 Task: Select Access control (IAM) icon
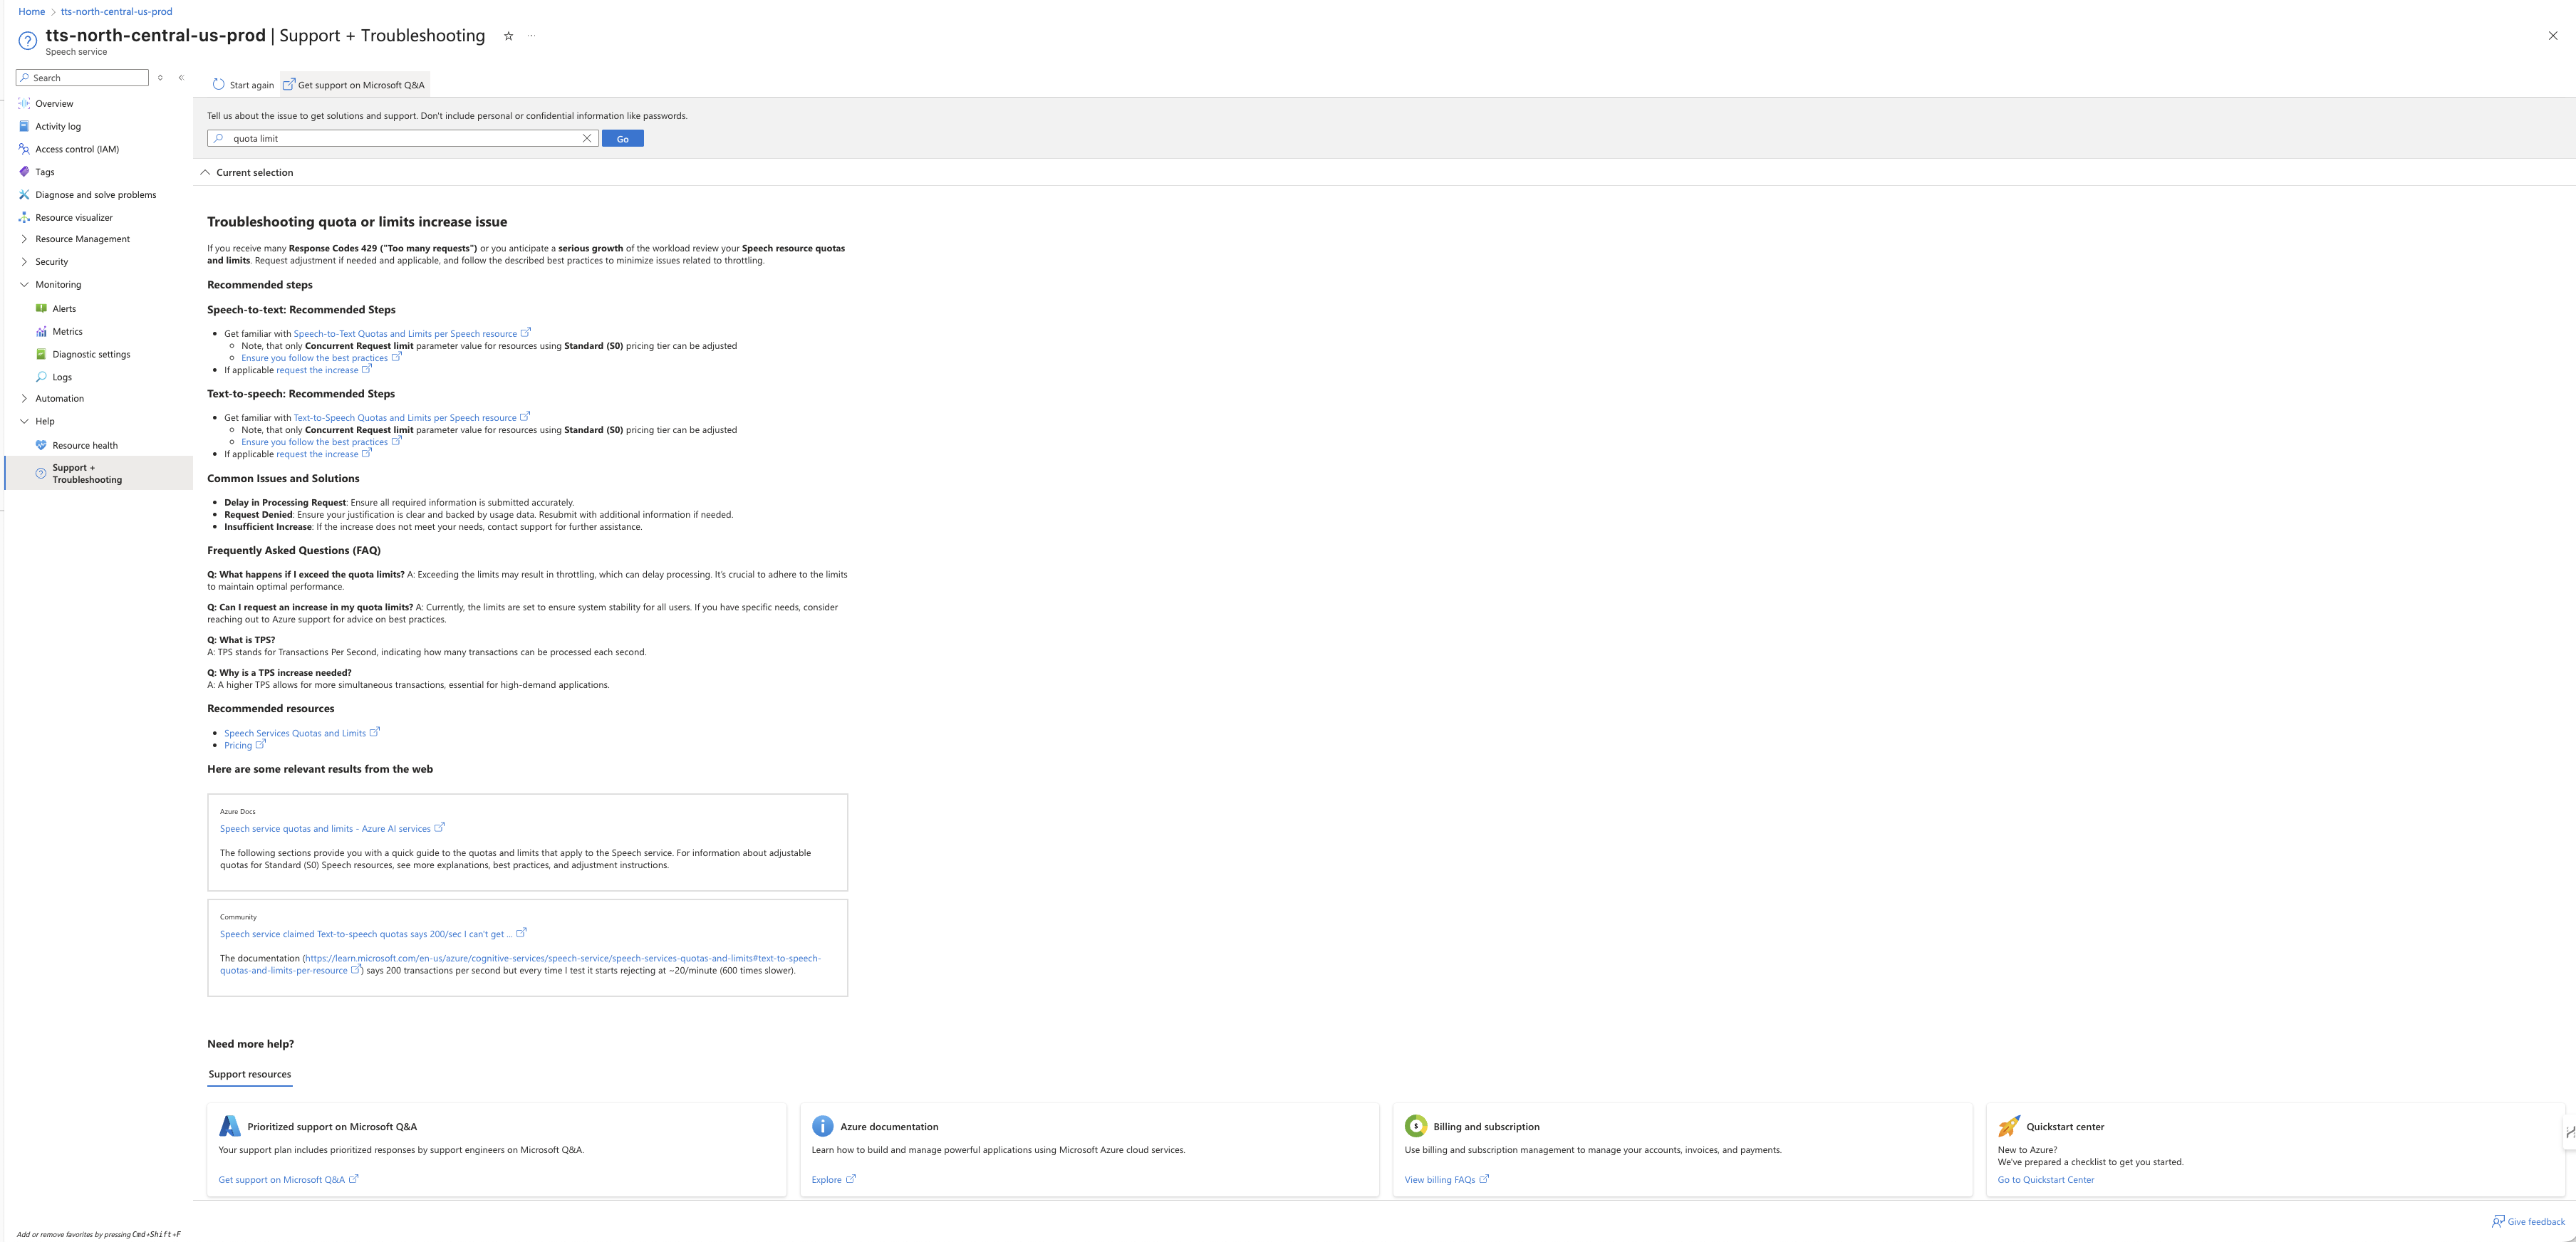pos(24,149)
